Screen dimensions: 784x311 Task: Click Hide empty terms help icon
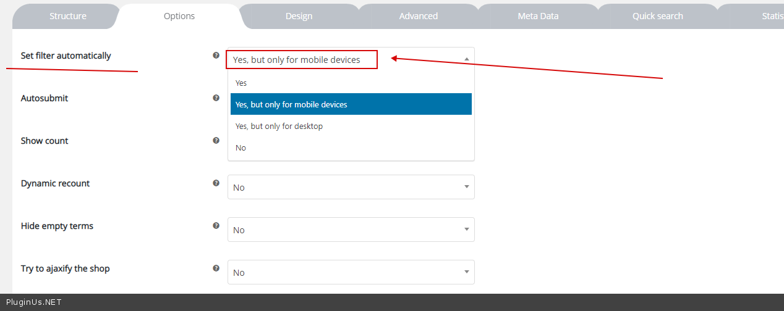[216, 226]
